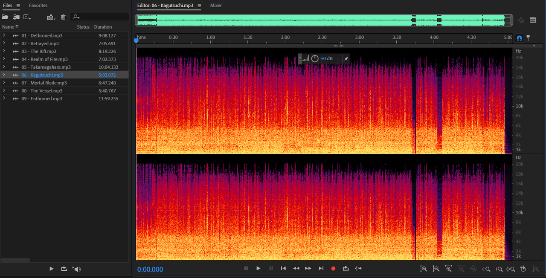The image size is (546, 278).
Task: Click Zoom to Selection icon
Action: pos(511,269)
